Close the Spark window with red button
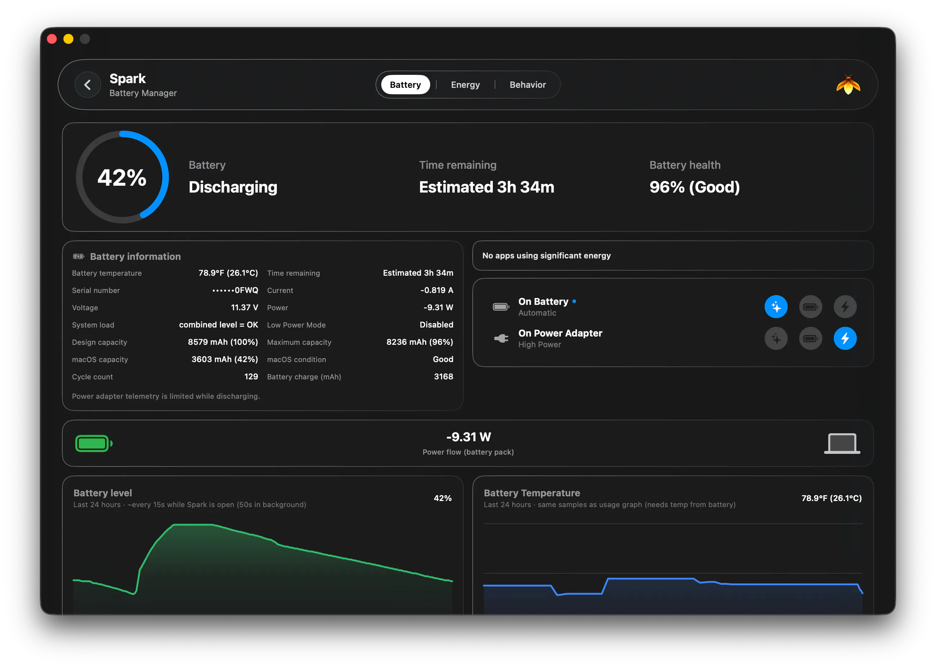Screen dimensions: 936x668 [x=52, y=39]
